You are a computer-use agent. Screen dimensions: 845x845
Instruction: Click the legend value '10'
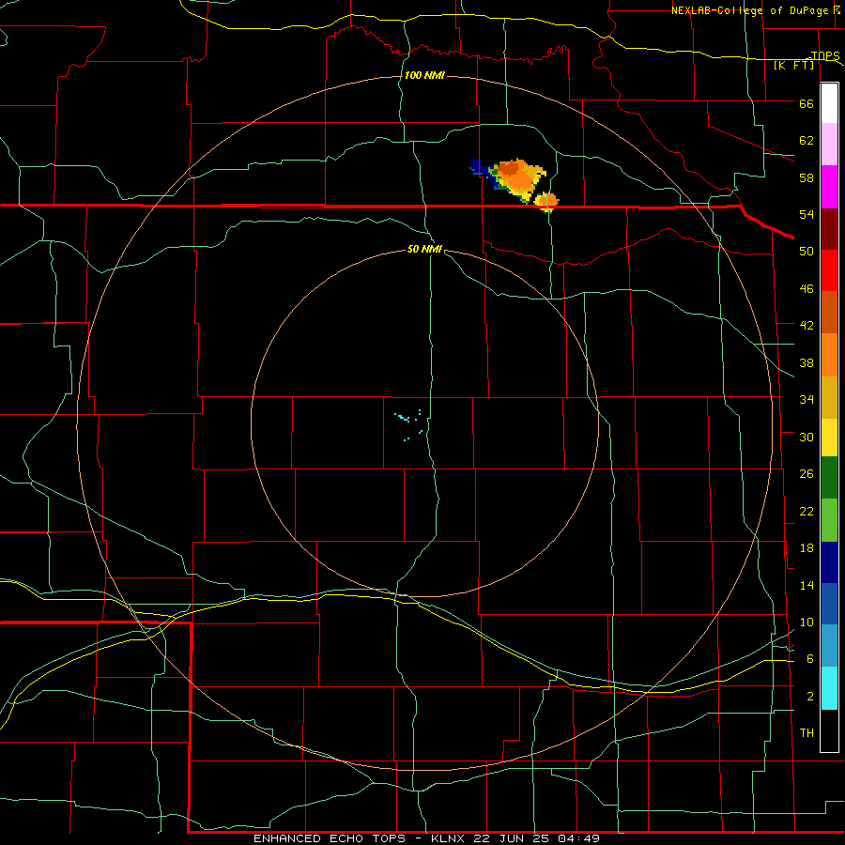coord(807,622)
